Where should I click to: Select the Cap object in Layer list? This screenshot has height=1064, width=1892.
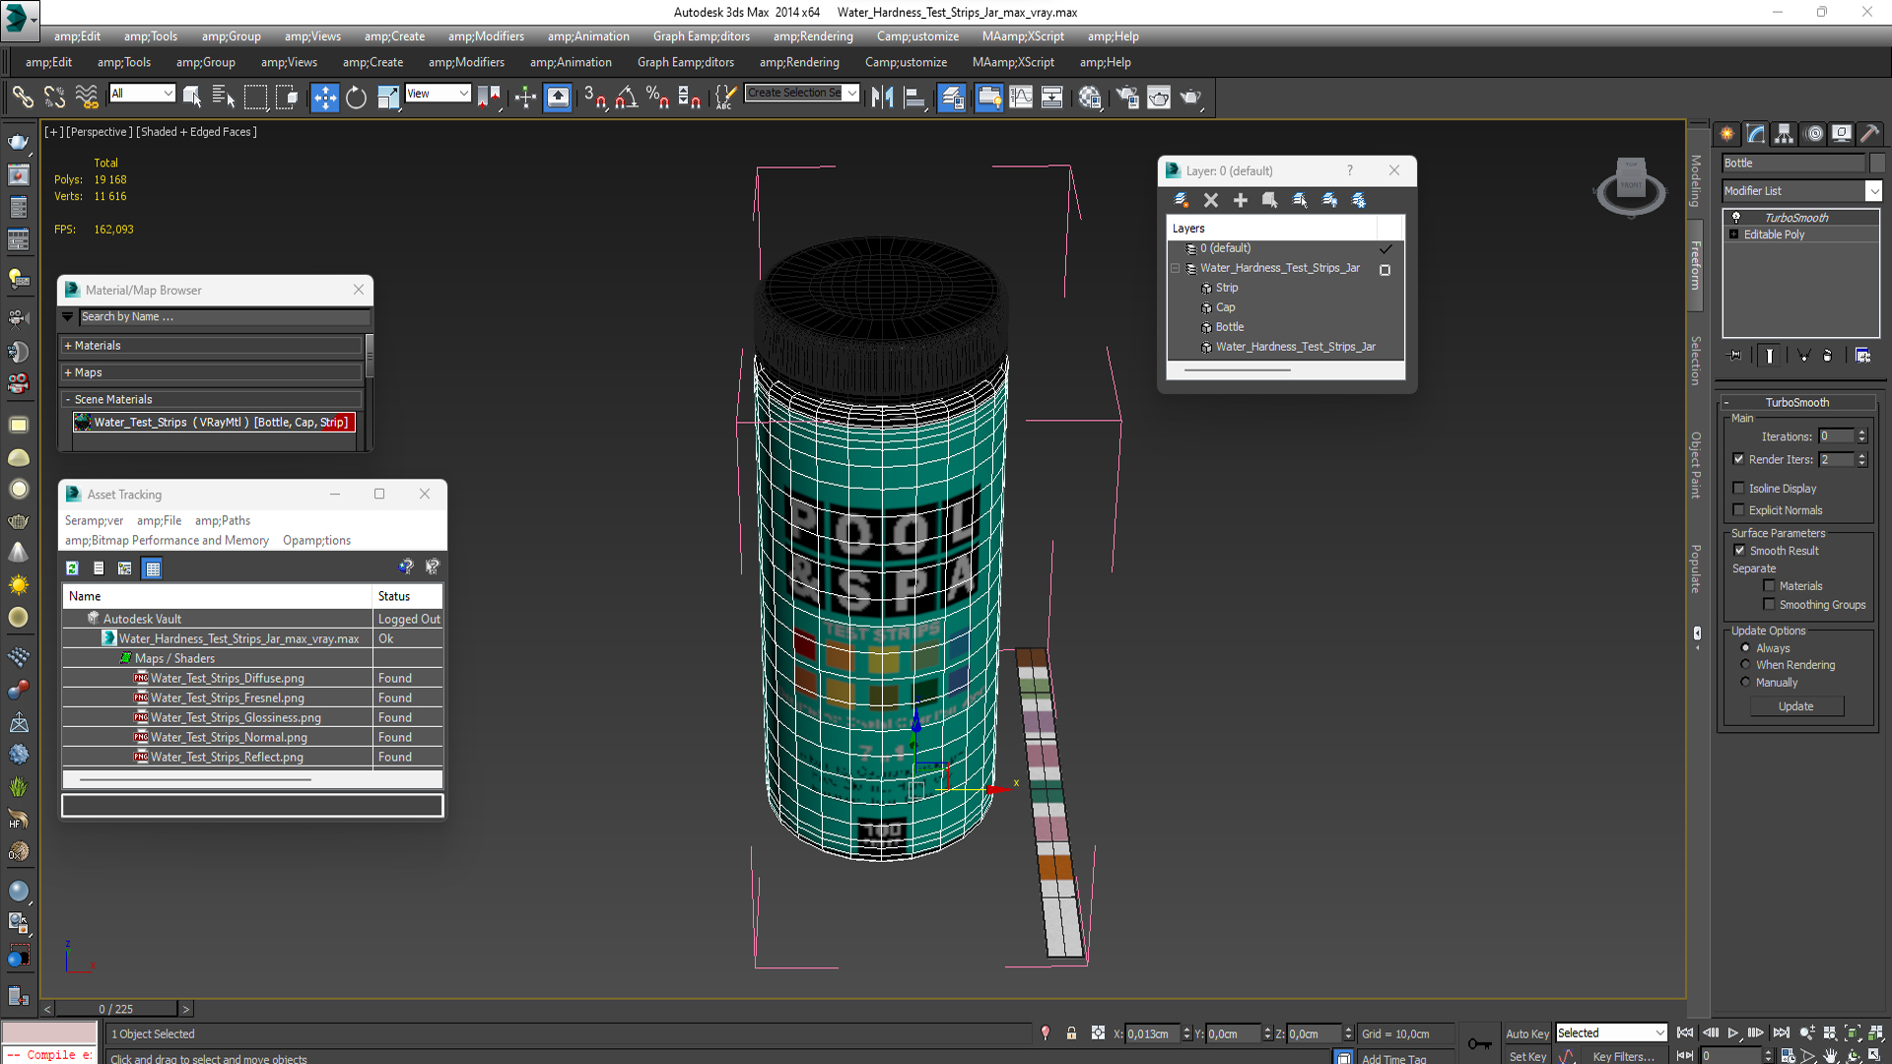click(1225, 307)
